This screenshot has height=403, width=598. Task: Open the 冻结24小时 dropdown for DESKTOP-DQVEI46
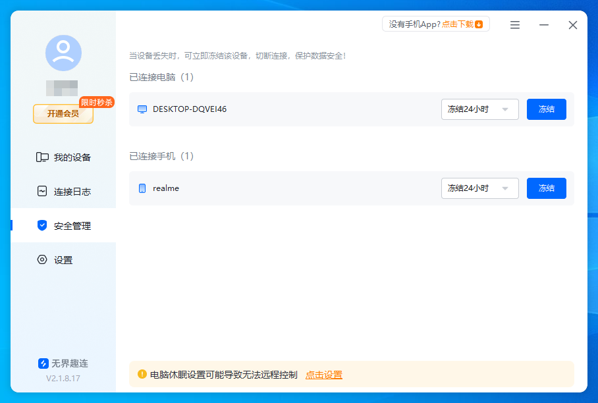[479, 109]
